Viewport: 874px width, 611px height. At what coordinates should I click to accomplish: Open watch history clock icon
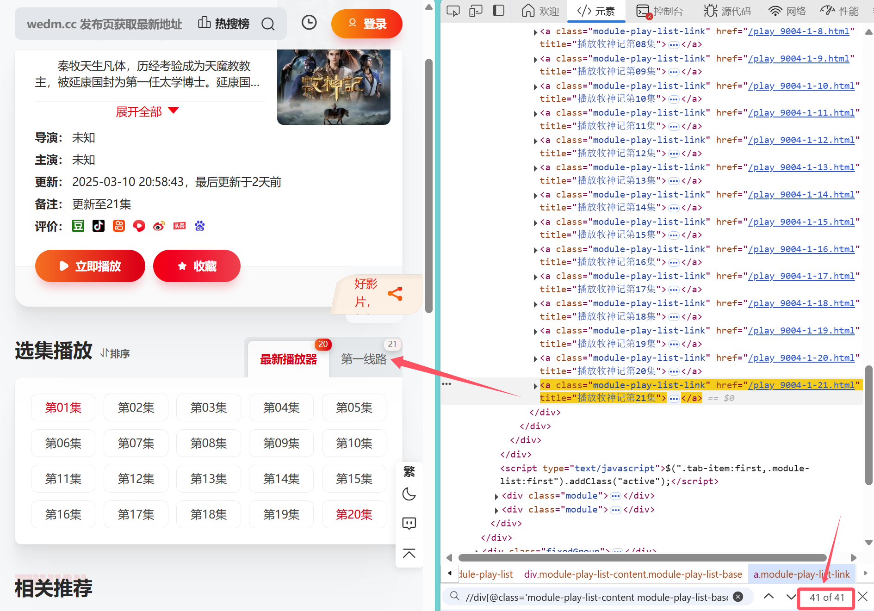pyautogui.click(x=309, y=23)
